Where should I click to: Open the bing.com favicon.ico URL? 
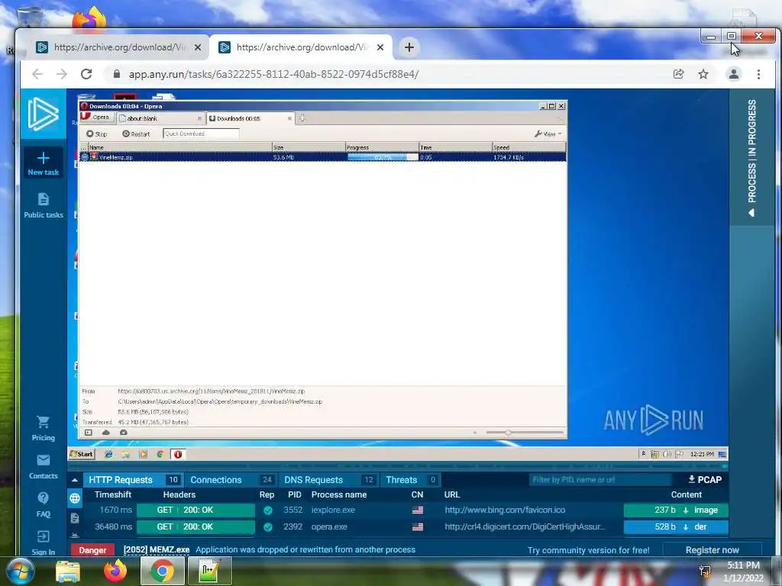pos(505,510)
